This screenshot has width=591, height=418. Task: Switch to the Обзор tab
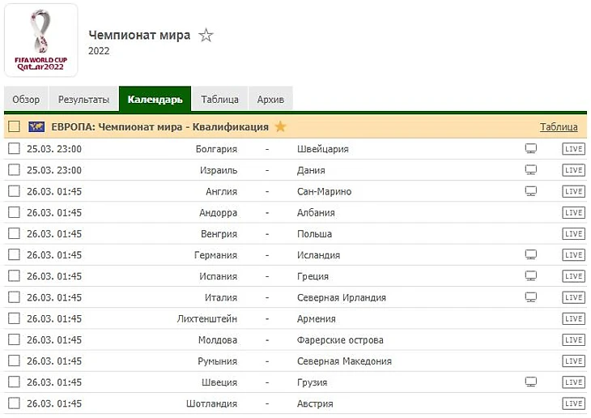[x=26, y=100]
